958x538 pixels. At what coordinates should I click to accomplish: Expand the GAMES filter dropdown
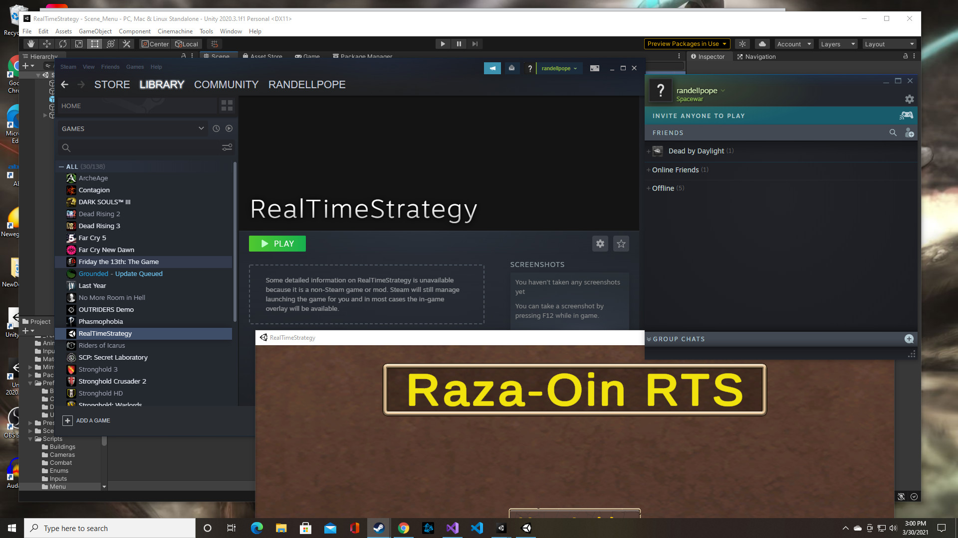133,129
